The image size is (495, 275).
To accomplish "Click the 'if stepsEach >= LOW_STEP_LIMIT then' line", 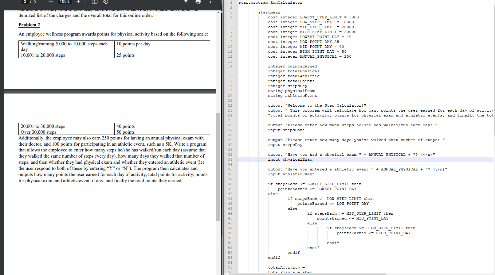I will tap(331, 199).
